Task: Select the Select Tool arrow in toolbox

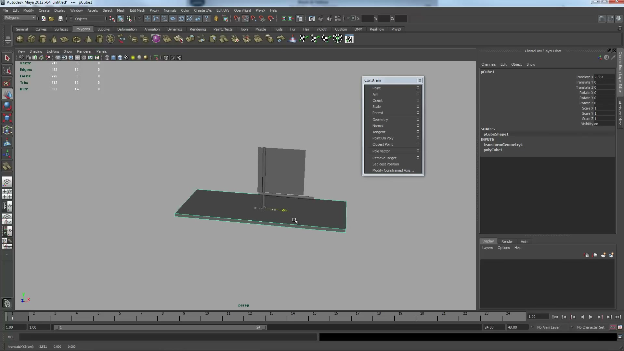Action: pos(7,58)
